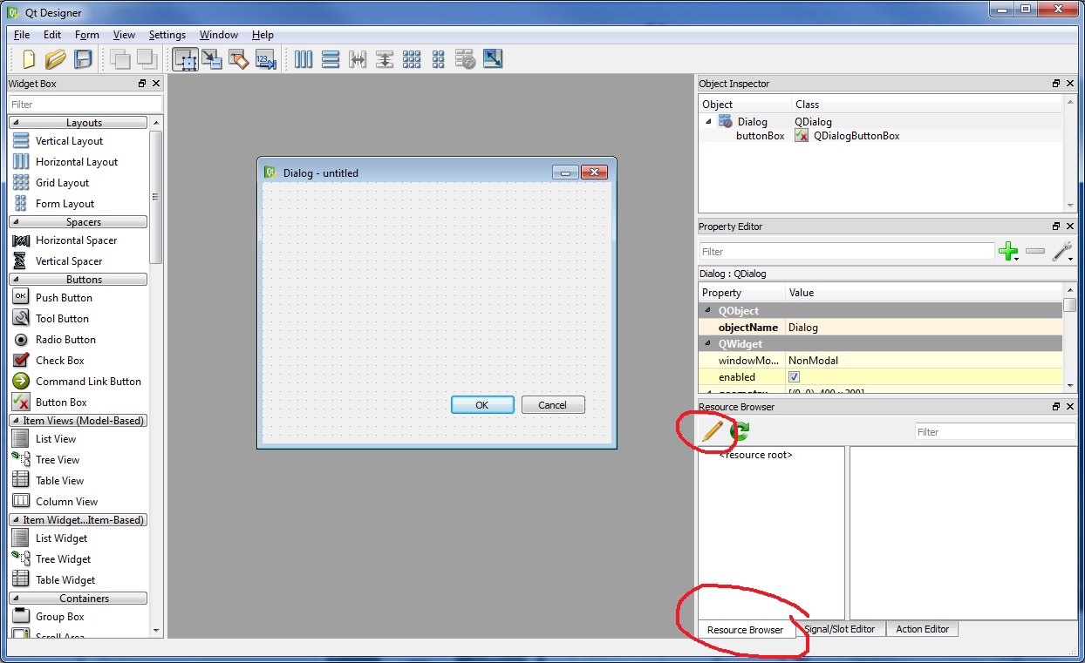
Task: Select the Lay Out in a Grid tool
Action: click(412, 58)
